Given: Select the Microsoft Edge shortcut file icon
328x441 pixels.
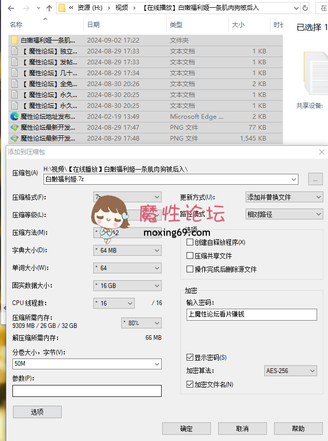Looking at the screenshot, I should 15,117.
